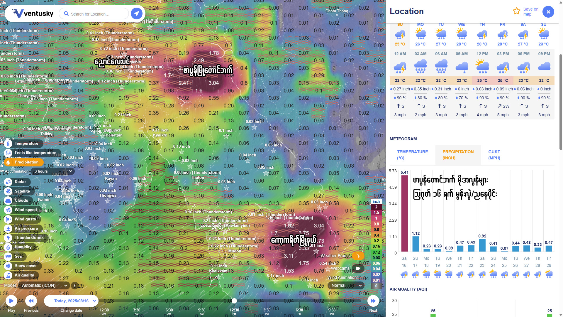Click the 2 inch legend color swatch
563x317 pixels.
tap(376, 207)
